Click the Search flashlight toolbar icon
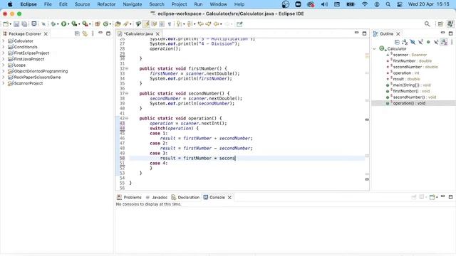This screenshot has width=456, height=256. (126, 24)
